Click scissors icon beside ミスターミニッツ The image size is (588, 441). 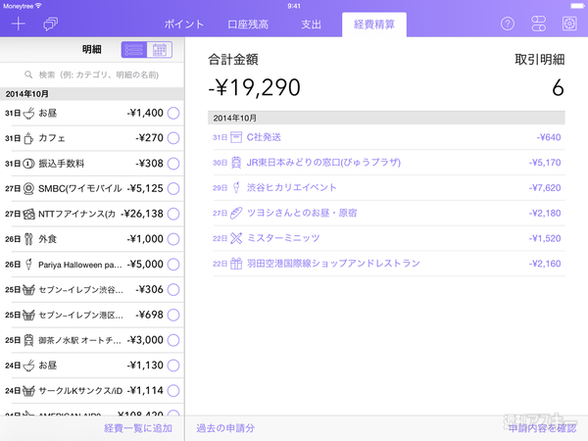point(236,238)
